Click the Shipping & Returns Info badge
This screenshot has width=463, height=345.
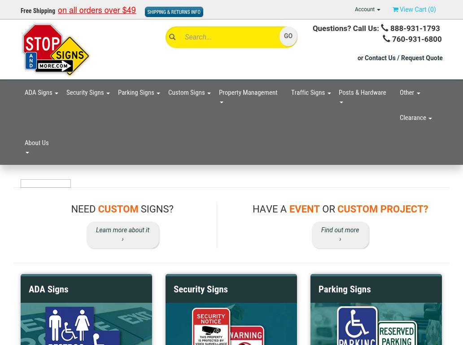(x=174, y=12)
